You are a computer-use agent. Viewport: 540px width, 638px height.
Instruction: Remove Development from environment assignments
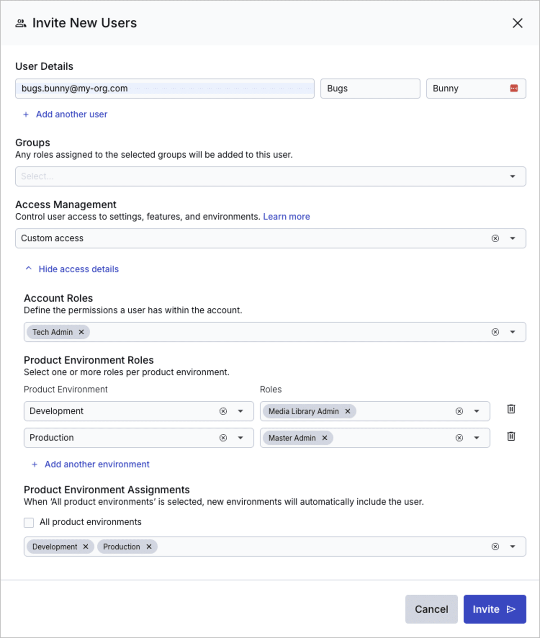(85, 547)
